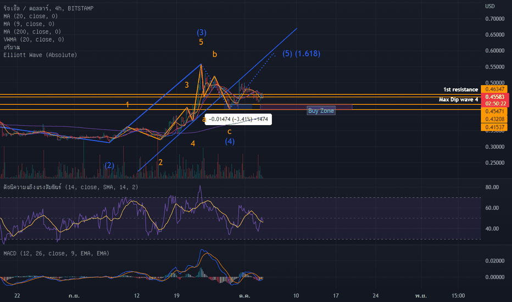Click the 0.45583 red current price tag
This screenshot has width=512, height=302.
[x=495, y=97]
